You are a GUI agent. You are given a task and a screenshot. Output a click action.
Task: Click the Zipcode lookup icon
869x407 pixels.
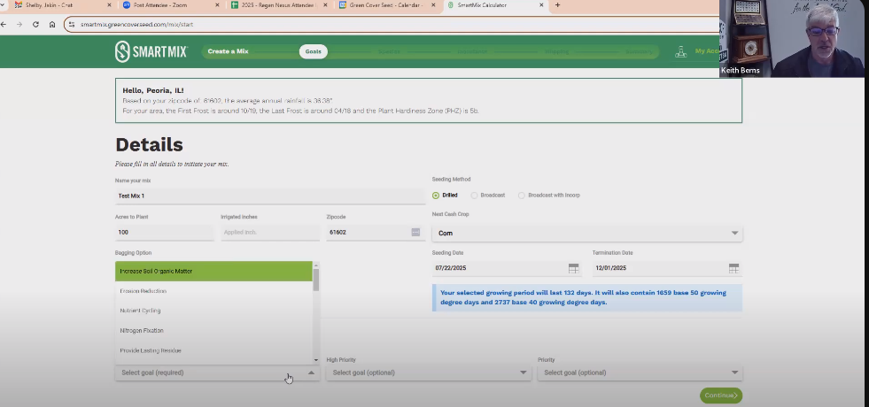pyautogui.click(x=415, y=232)
